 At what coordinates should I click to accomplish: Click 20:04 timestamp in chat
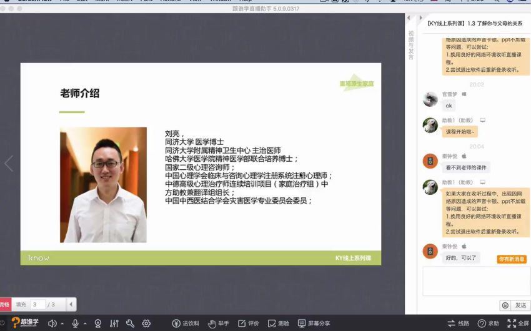[x=477, y=147]
